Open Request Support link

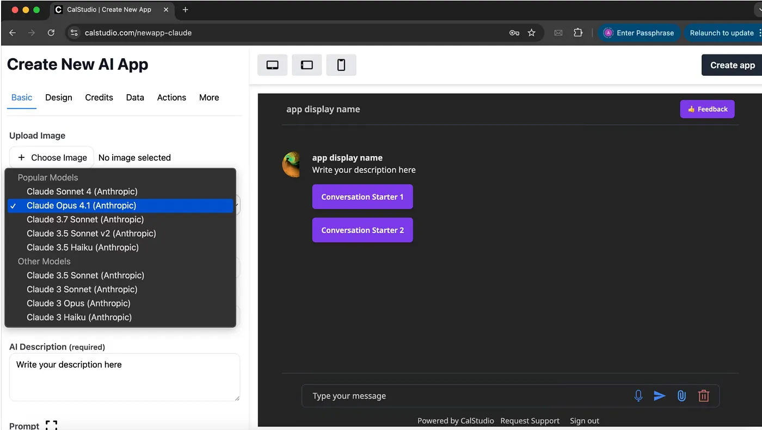click(530, 421)
